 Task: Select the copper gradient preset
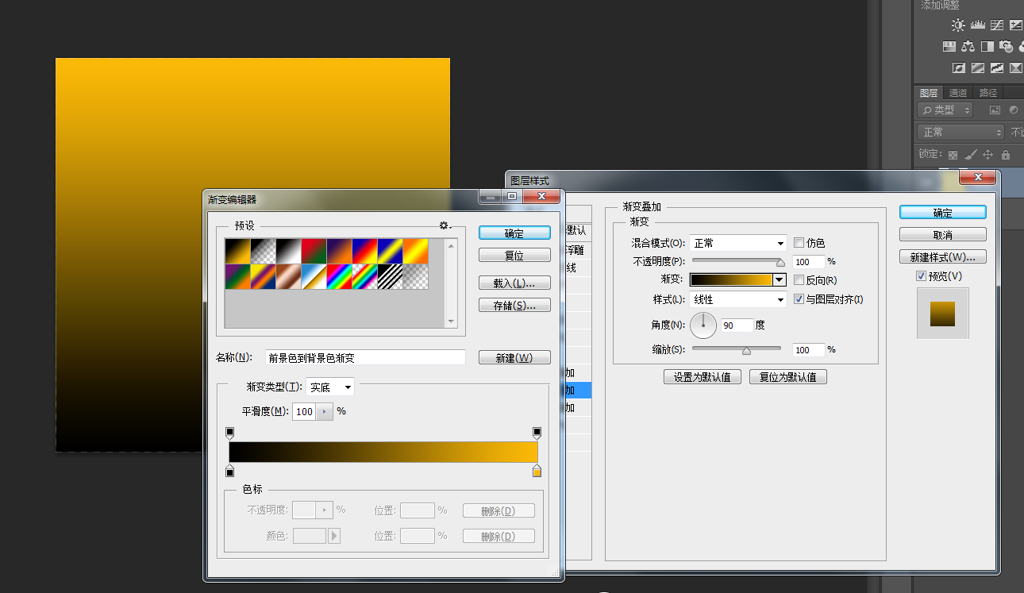pyautogui.click(x=289, y=277)
